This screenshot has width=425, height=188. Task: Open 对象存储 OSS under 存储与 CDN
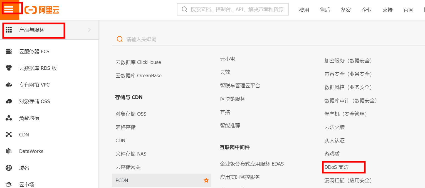click(131, 114)
